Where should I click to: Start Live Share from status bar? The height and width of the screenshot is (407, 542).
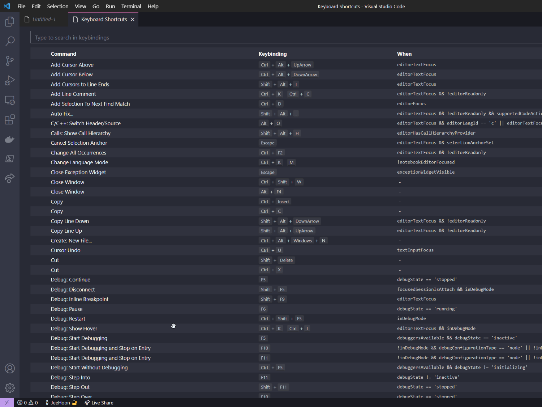pyautogui.click(x=99, y=403)
